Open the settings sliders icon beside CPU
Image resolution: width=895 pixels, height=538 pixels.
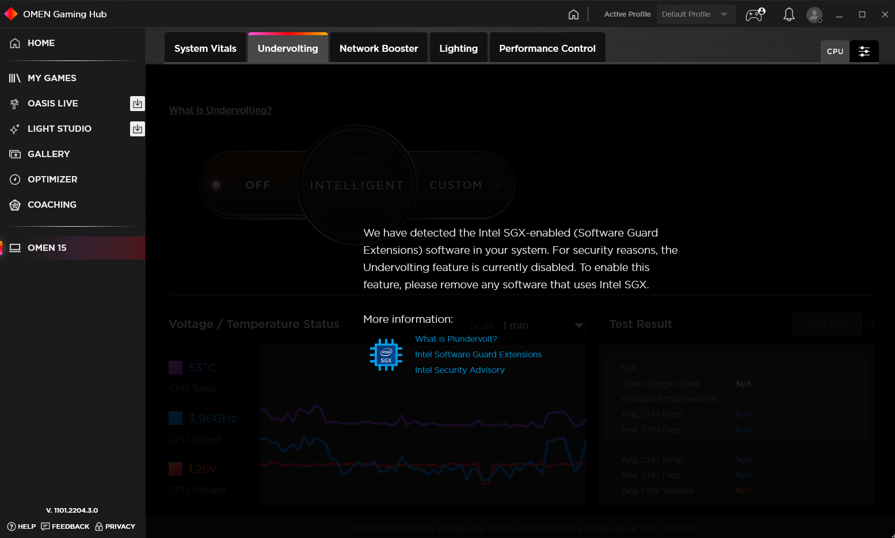[864, 51]
